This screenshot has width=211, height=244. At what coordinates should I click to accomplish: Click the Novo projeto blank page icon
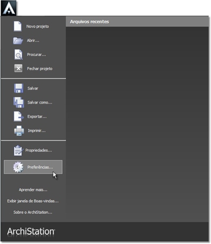tap(18, 27)
